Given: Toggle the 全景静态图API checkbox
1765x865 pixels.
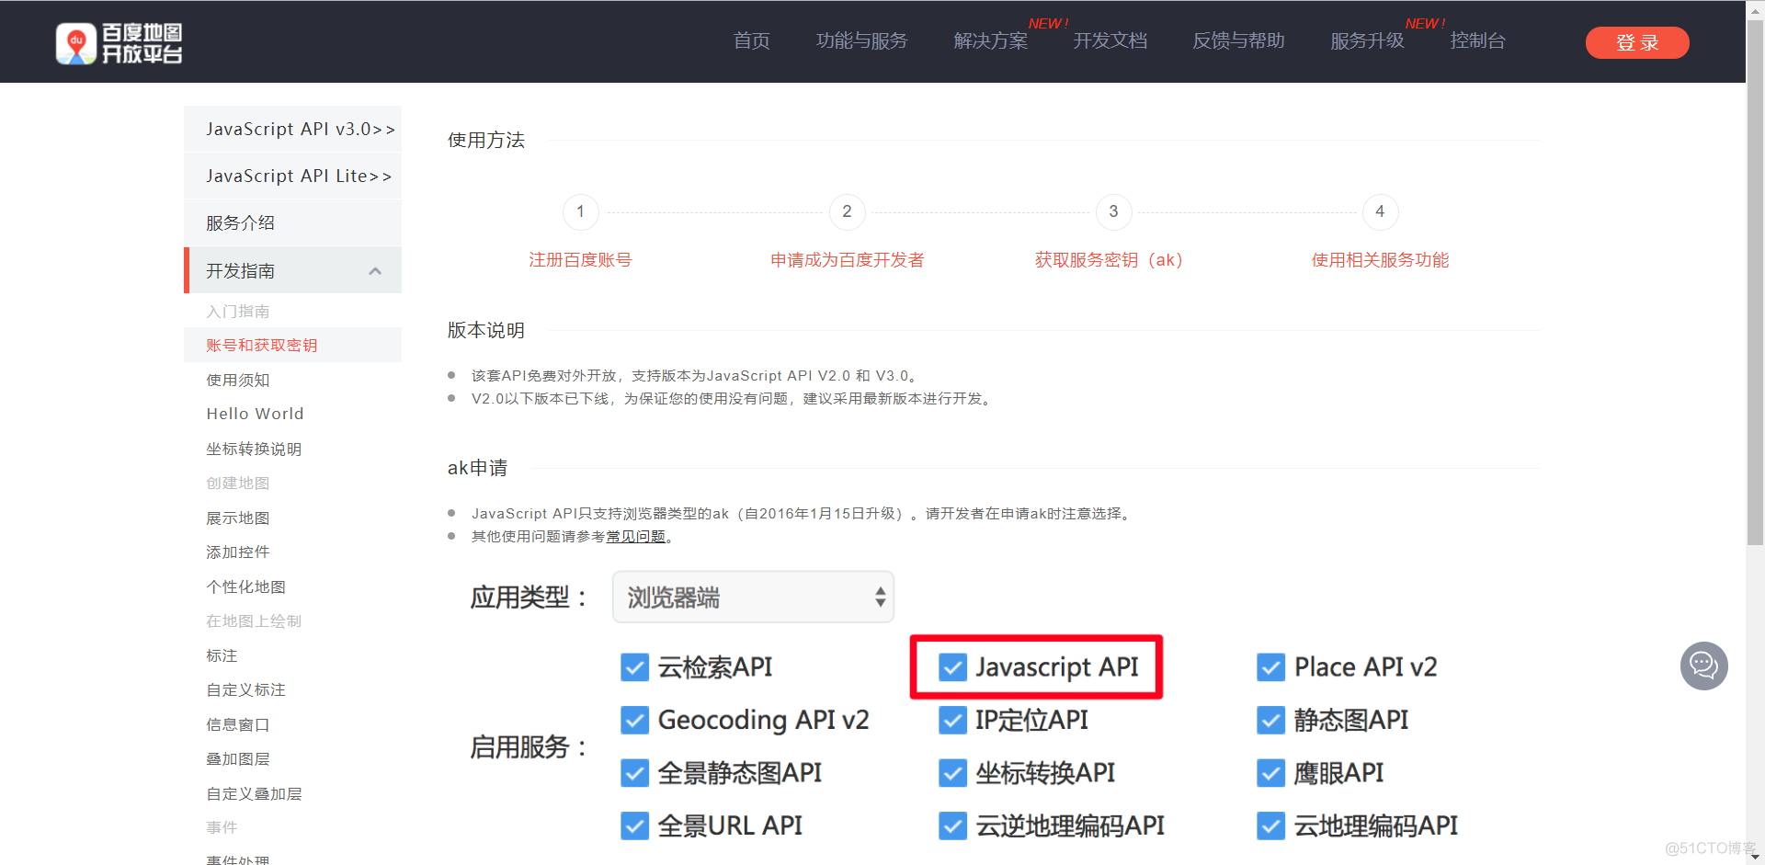Looking at the screenshot, I should coord(634,773).
